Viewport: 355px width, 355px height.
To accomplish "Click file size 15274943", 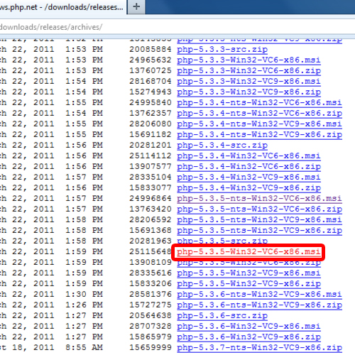I will coord(151,92).
